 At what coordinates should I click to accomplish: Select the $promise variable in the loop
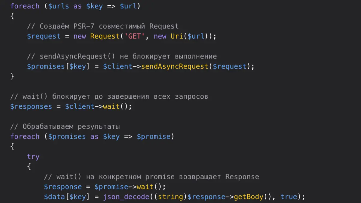[x=154, y=136]
